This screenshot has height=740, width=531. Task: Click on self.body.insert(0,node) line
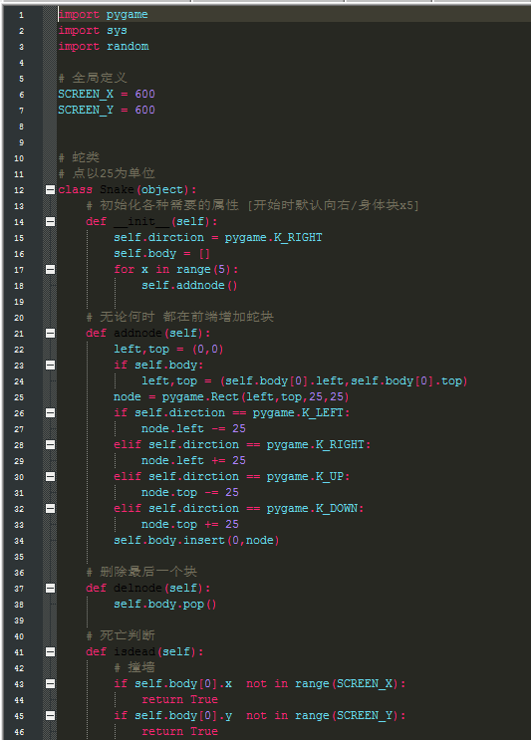[196, 541]
